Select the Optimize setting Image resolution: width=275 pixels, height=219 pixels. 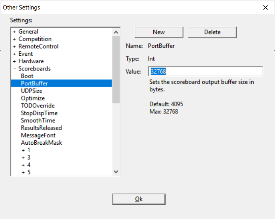coord(33,98)
